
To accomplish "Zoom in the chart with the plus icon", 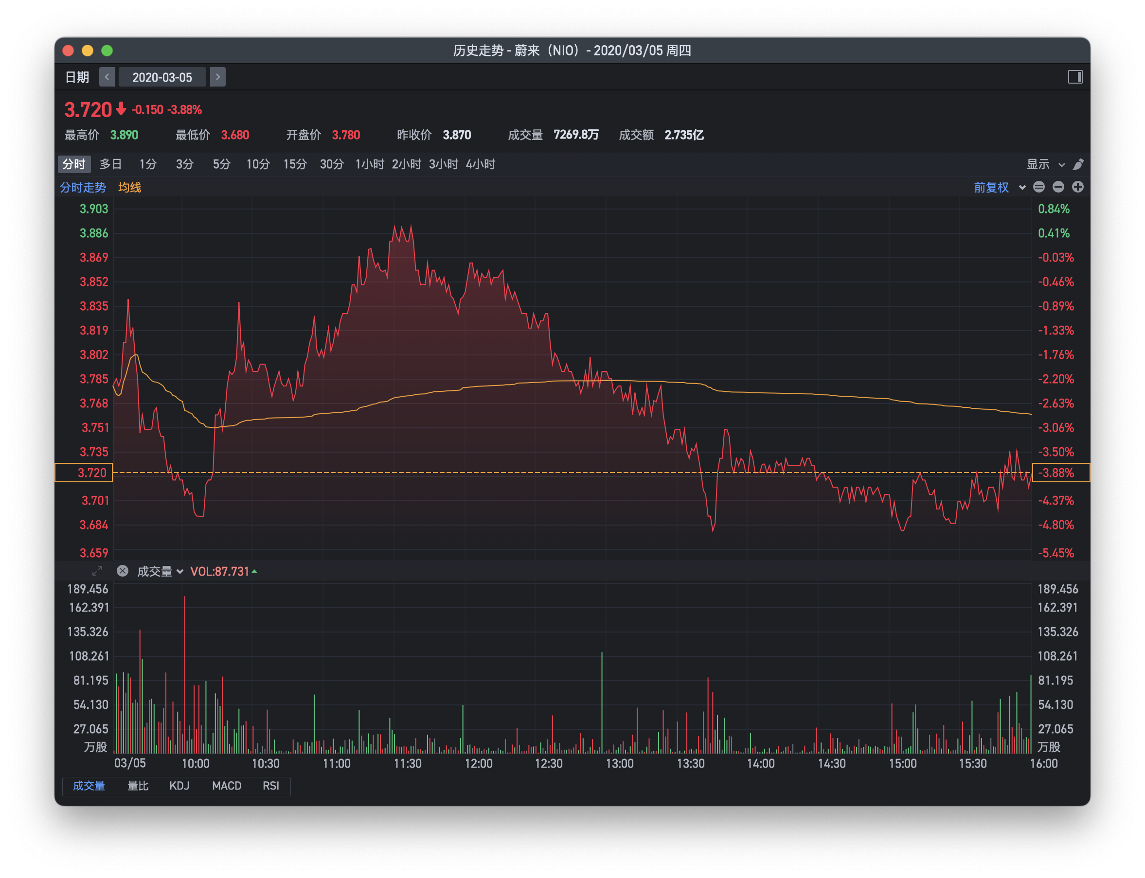I will [1077, 187].
